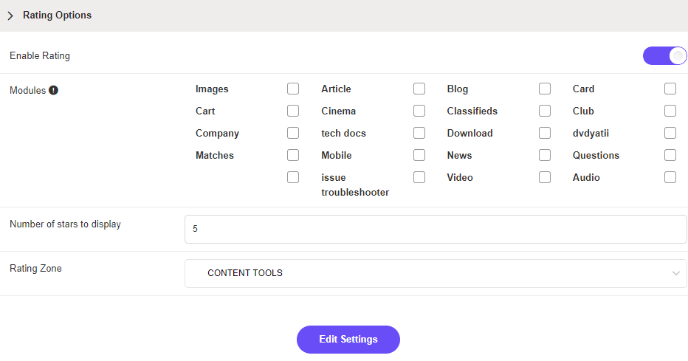
Task: Check the Classifieds module checkbox
Action: point(545,111)
